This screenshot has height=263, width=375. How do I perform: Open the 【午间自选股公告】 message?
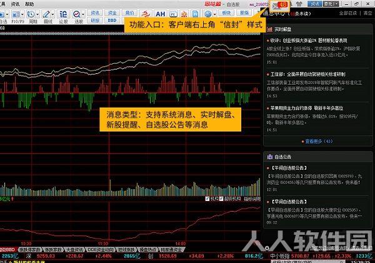[x=289, y=168]
